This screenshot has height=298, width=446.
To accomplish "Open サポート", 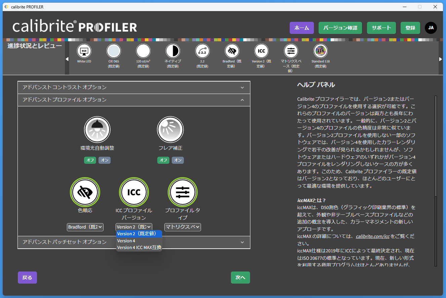I will tap(381, 28).
